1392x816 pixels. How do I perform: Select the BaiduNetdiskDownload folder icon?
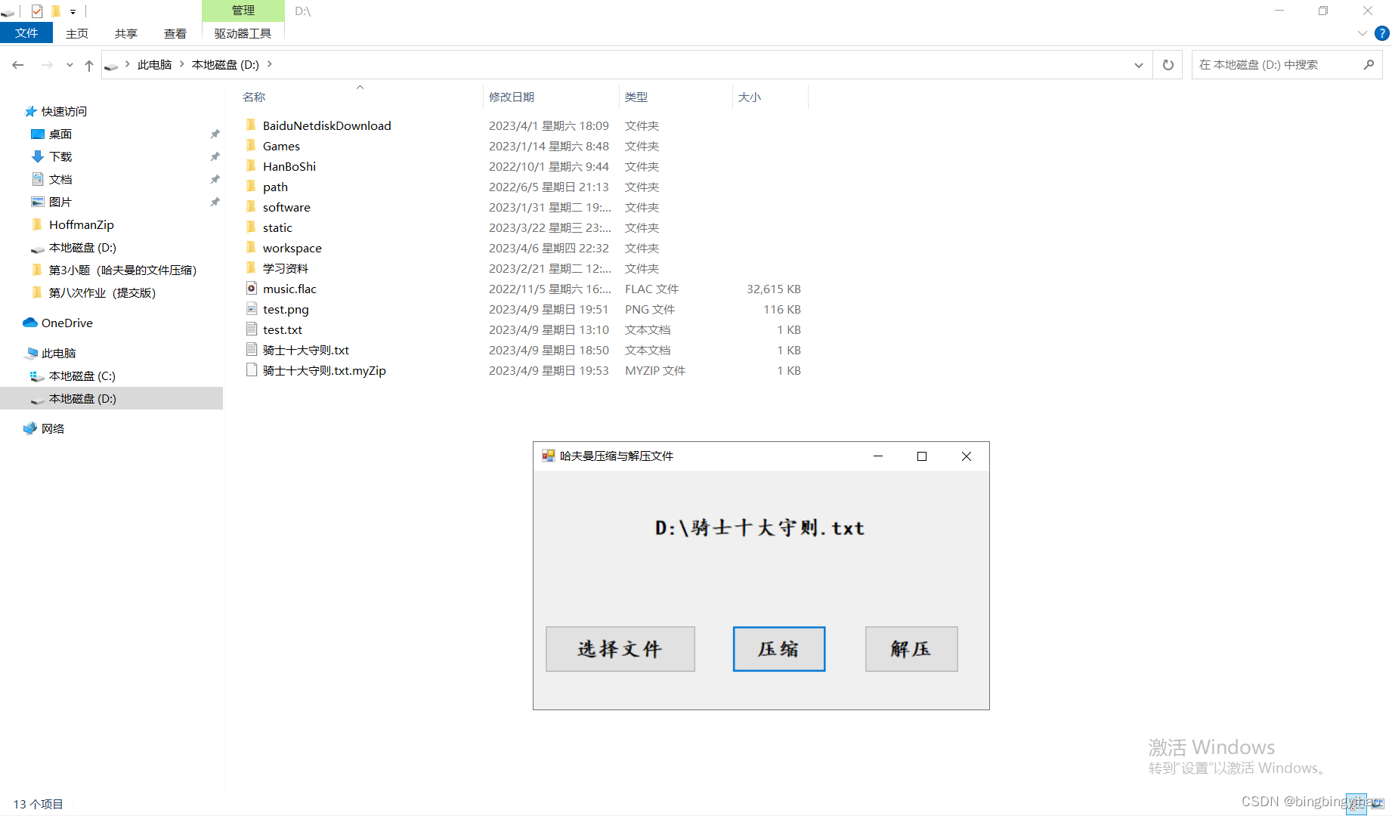[x=251, y=125]
